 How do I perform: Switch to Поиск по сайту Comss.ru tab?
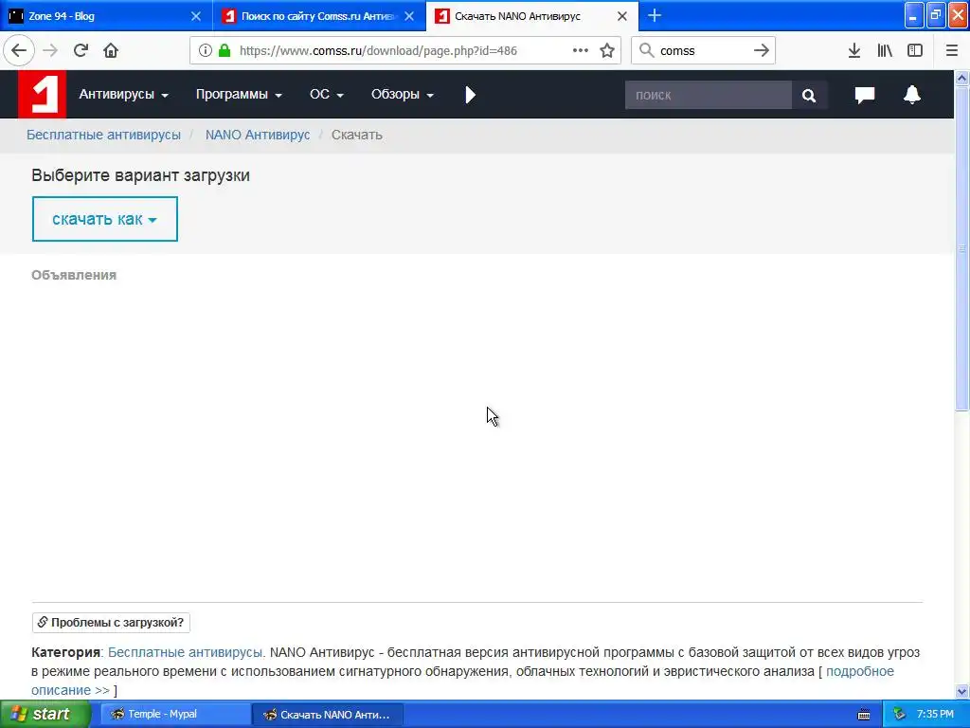pyautogui.click(x=318, y=16)
